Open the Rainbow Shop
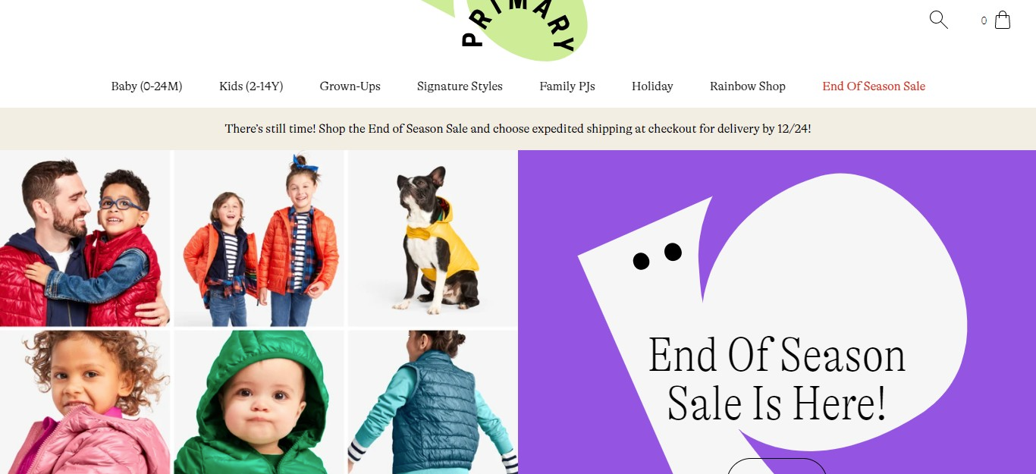Image resolution: width=1036 pixels, height=474 pixels. tap(747, 86)
